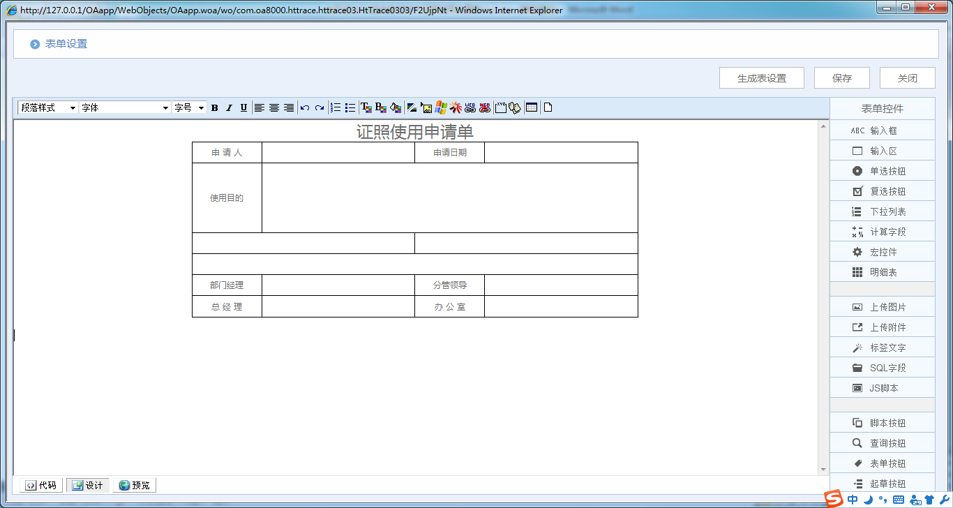Insert a bulleted list

350,107
